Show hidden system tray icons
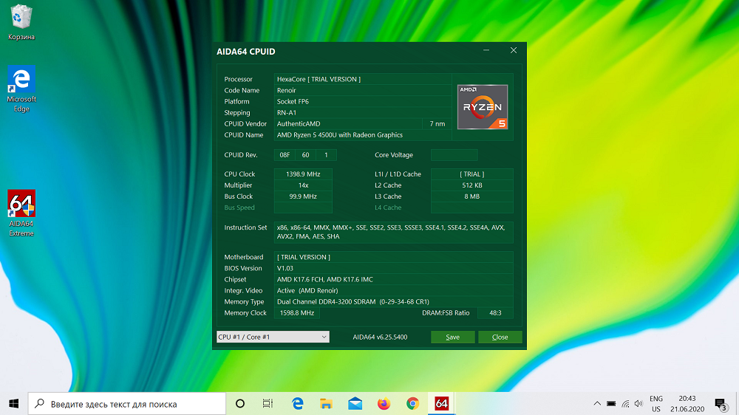Image resolution: width=739 pixels, height=415 pixels. coord(597,404)
